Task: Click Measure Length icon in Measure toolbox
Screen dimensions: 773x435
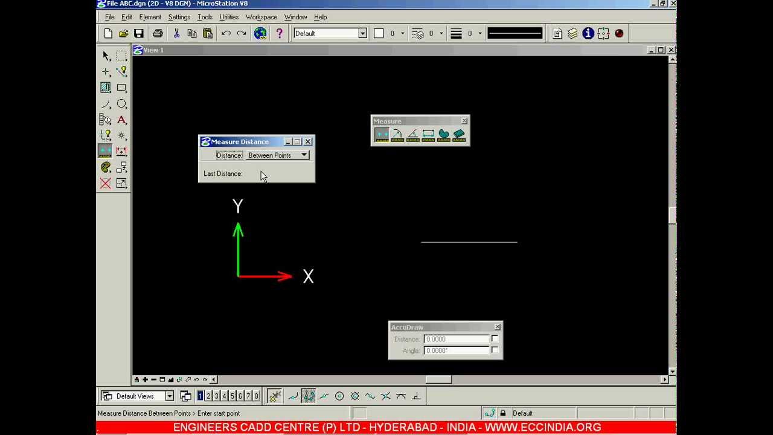Action: (x=428, y=135)
